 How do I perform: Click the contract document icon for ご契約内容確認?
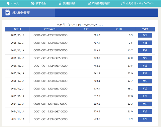89,4
